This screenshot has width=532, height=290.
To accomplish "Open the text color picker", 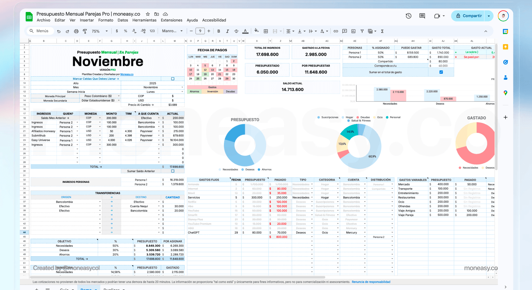I will (x=245, y=31).
